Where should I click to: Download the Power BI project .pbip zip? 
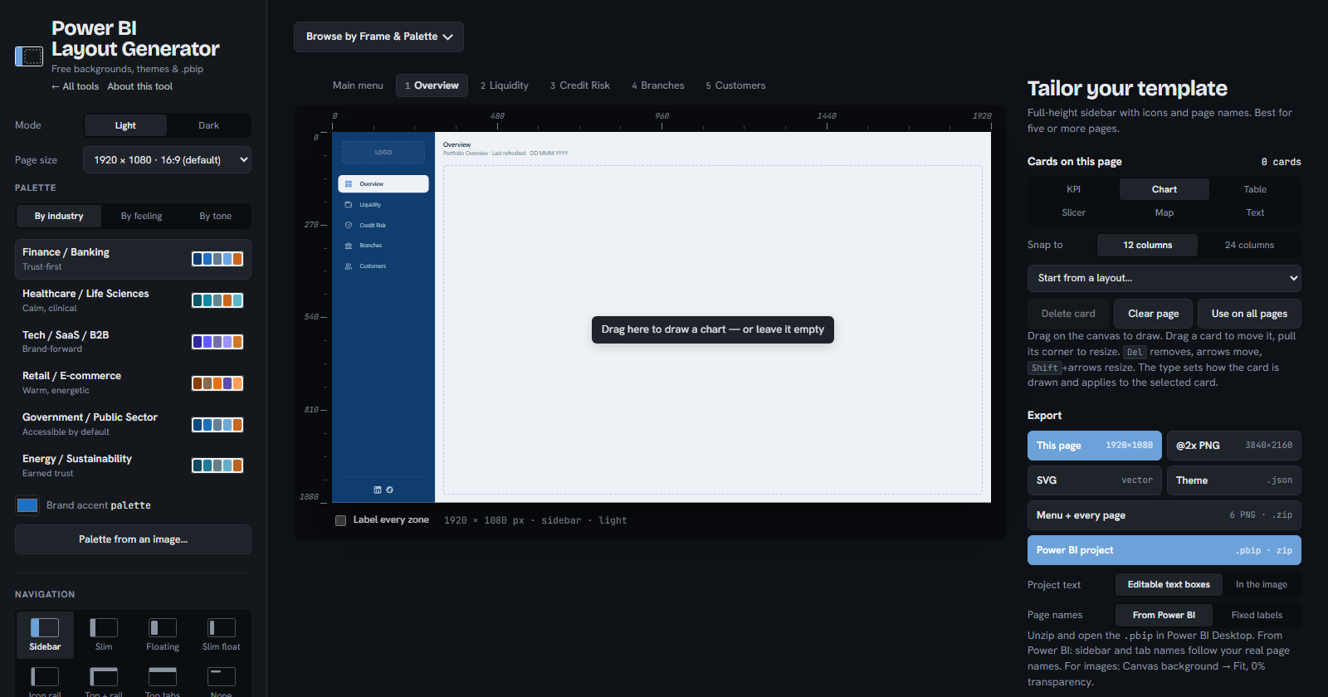coord(1164,550)
